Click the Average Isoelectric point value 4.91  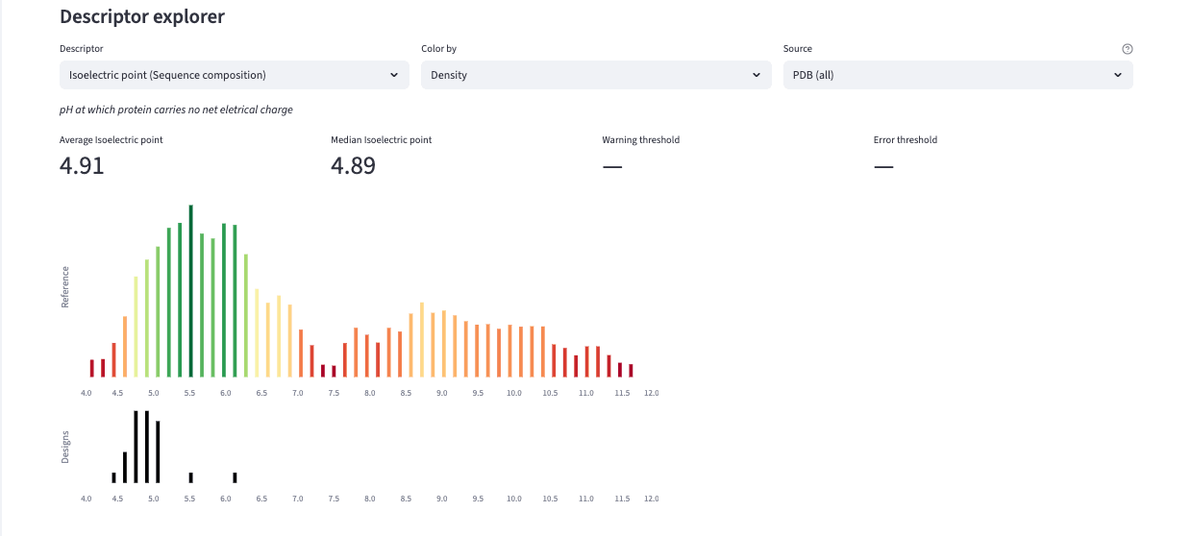(82, 166)
